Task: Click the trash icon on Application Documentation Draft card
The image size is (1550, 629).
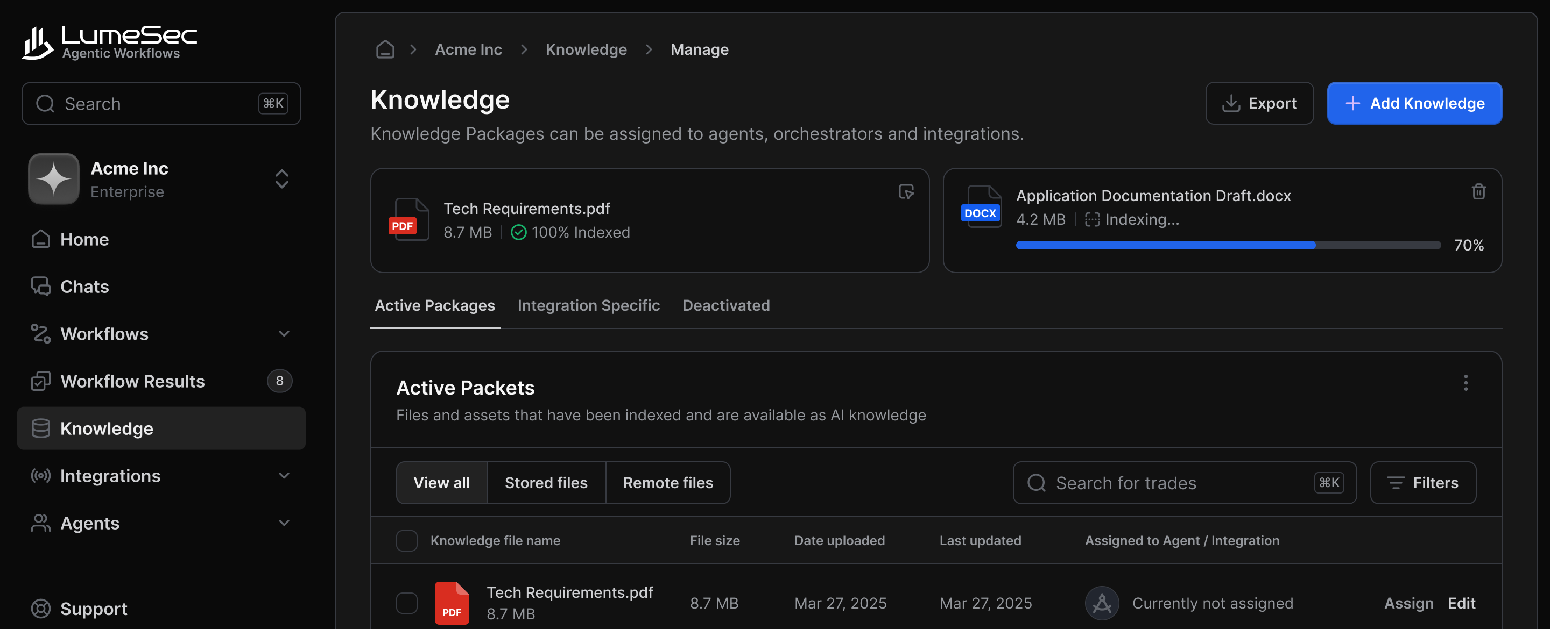Action: [x=1478, y=192]
